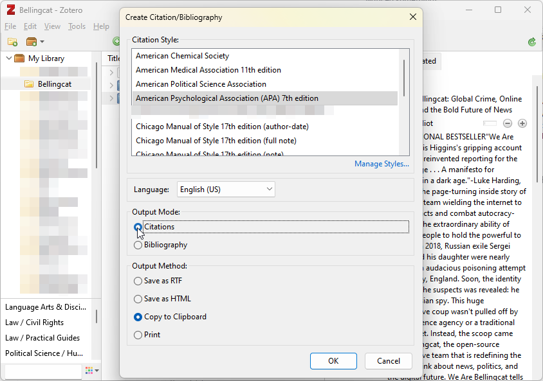Click the tag list scrollbar
543x381 pixels.
pyautogui.click(x=97, y=316)
